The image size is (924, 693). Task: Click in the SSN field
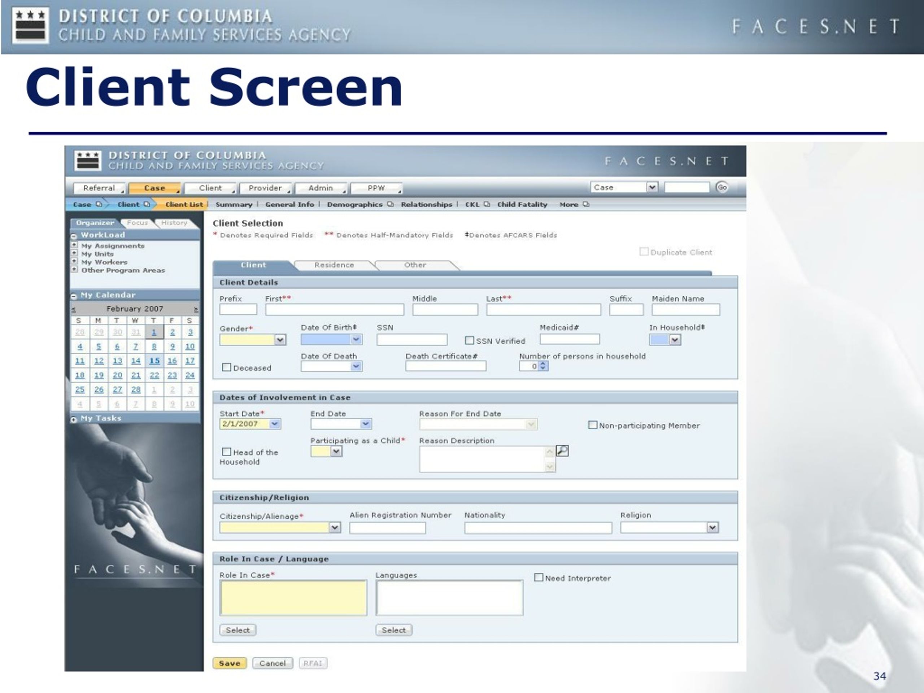pyautogui.click(x=412, y=339)
